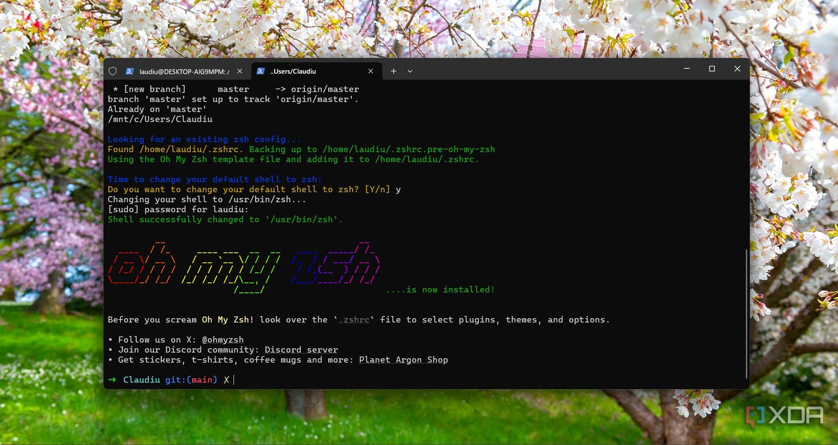Screen dimensions: 838x445
Task: Click the '[sudo] password for laudiu:' line
Action: tap(178, 209)
